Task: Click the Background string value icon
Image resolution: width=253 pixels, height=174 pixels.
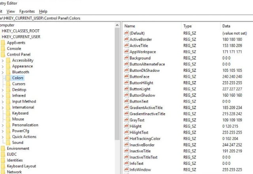Action: pyautogui.click(x=126, y=58)
